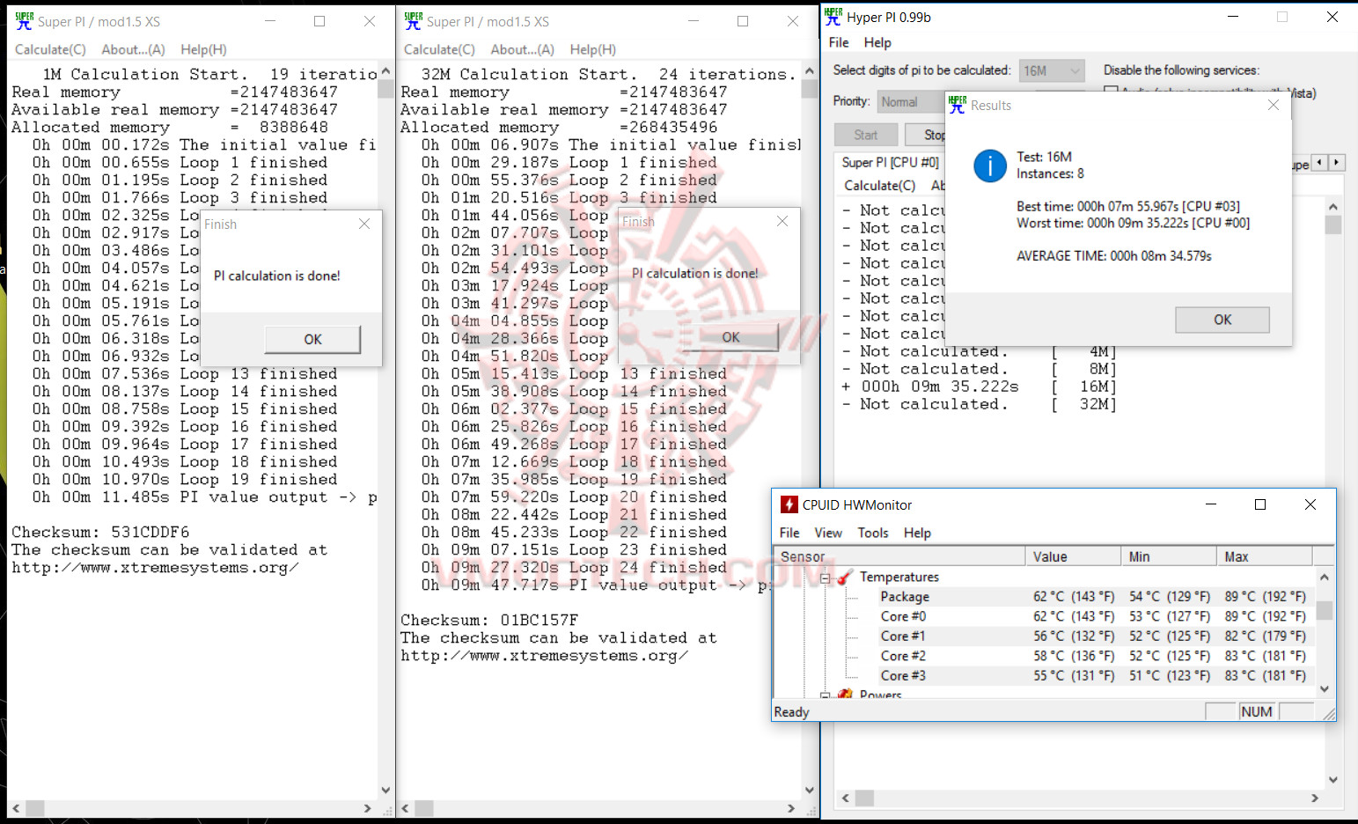Viewport: 1358px width, 824px height.
Task: Click the left tab scroll arrow in Hyper PI
Action: pos(1319,163)
